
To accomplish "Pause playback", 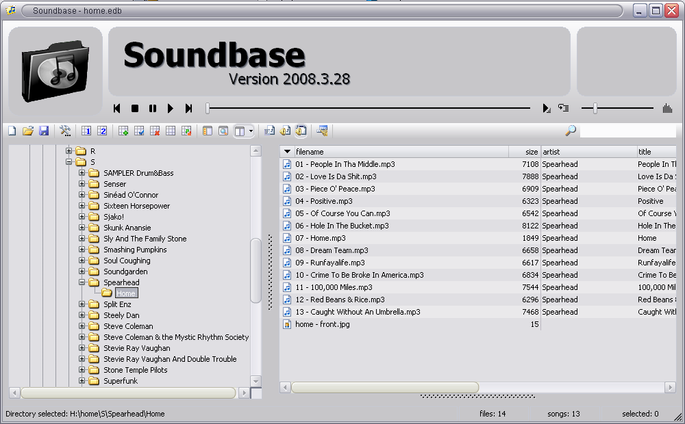I will [x=153, y=108].
